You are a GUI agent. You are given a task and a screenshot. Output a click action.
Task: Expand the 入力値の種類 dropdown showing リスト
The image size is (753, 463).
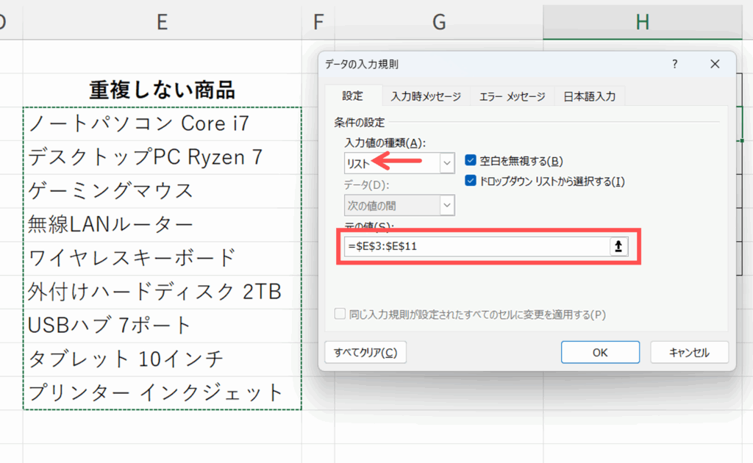[x=447, y=163]
